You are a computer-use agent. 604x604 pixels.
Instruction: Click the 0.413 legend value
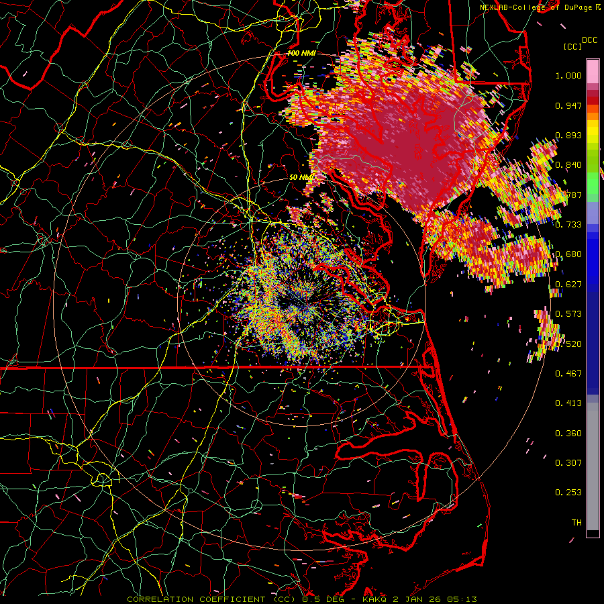point(568,403)
